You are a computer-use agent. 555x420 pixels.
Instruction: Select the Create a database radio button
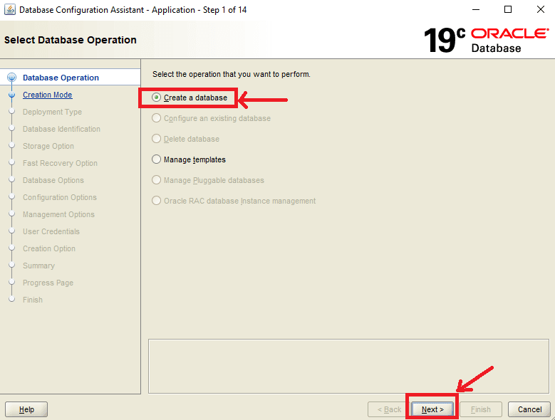(x=157, y=98)
